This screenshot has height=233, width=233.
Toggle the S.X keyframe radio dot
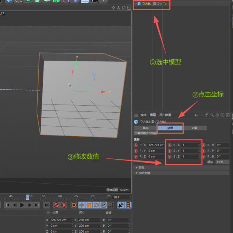click(x=169, y=145)
